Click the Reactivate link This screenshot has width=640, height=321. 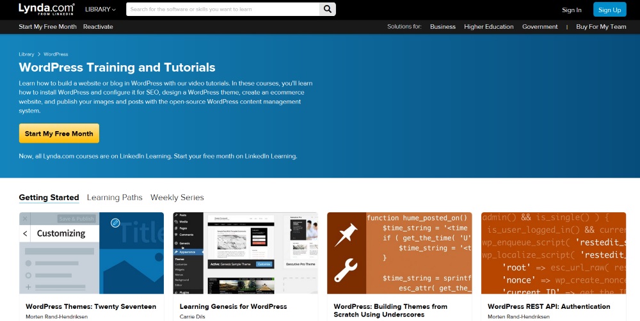point(98,26)
